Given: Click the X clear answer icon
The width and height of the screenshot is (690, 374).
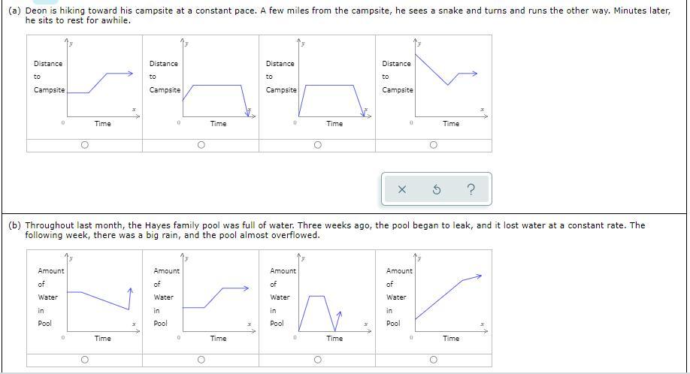Looking at the screenshot, I should (x=402, y=189).
